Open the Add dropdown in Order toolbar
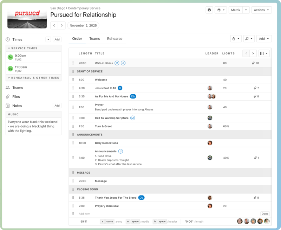281x230 pixels. click(x=264, y=39)
